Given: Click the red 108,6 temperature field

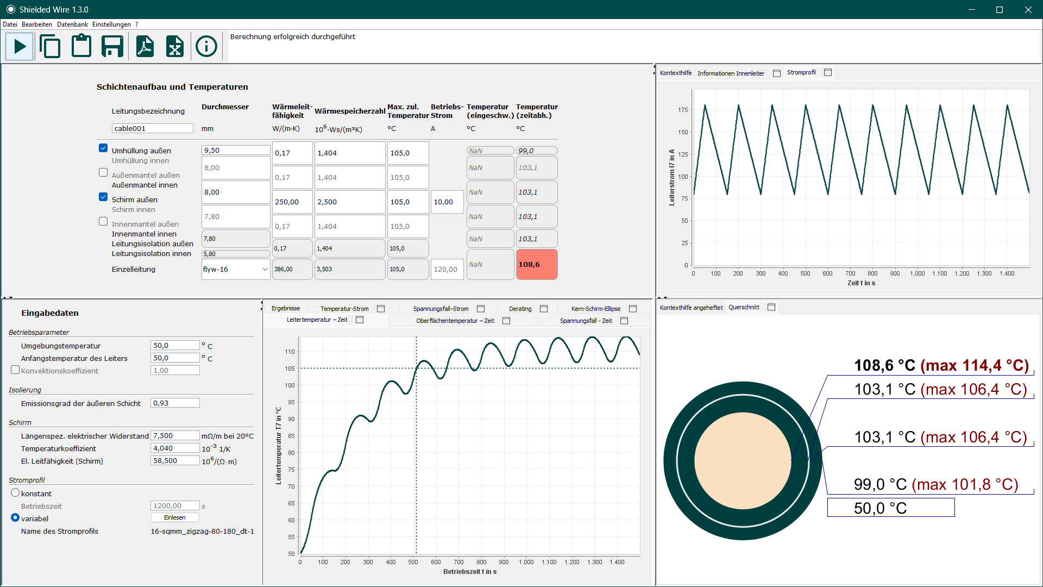Looking at the screenshot, I should 537,265.
